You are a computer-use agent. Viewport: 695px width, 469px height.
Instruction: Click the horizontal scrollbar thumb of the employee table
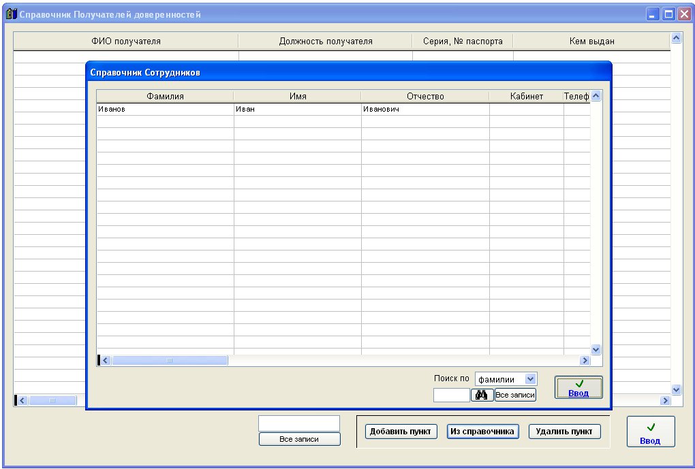click(170, 360)
